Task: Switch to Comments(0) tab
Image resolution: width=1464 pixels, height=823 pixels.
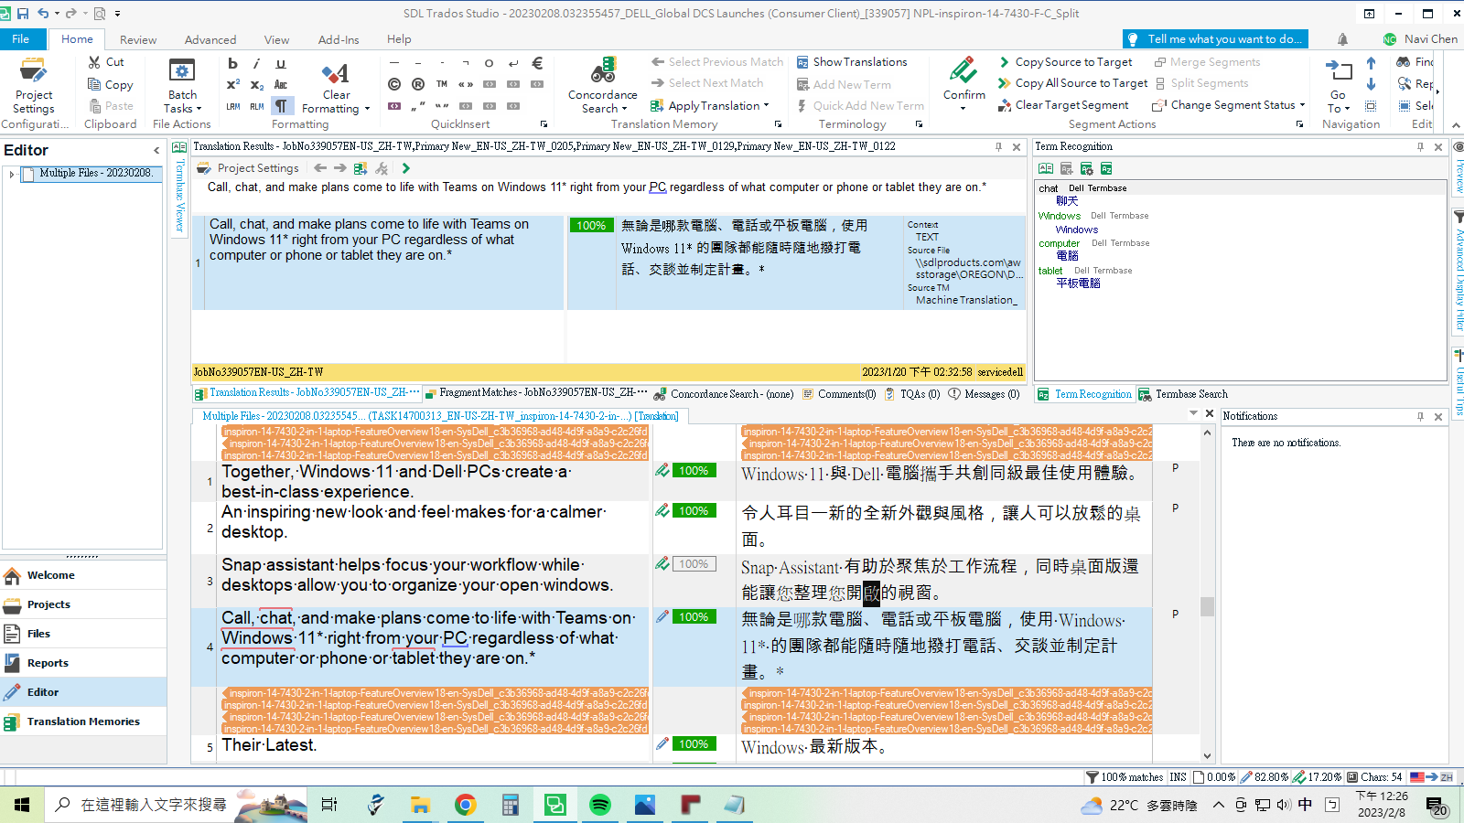Action: 839,394
